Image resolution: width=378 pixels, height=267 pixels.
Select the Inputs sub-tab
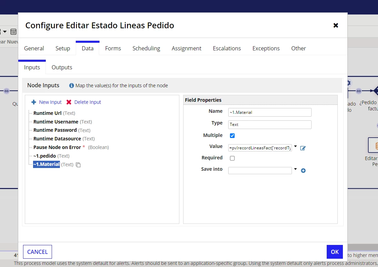point(32,67)
